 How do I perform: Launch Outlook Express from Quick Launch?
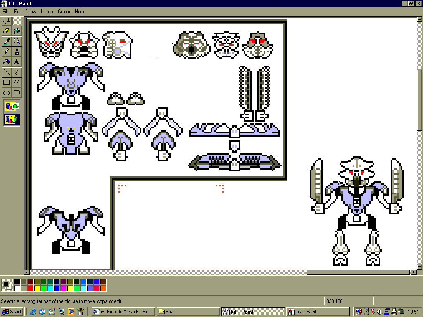(43, 312)
